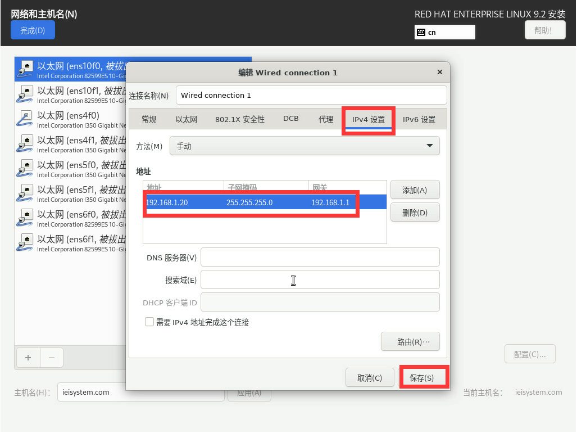This screenshot has width=577, height=433.
Task: Click the ens4f0 Ethernet adapter icon
Action: (26, 118)
